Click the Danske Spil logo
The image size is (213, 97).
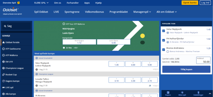[11, 3]
